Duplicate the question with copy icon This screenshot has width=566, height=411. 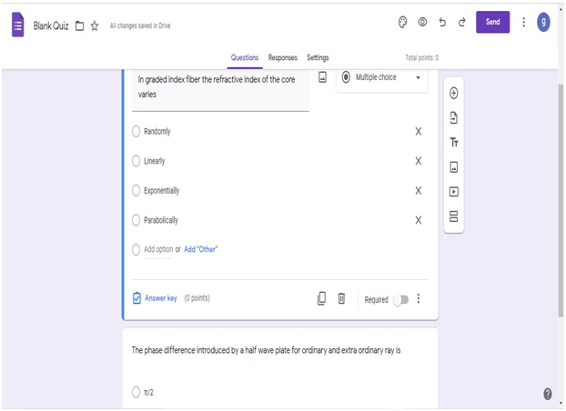(x=321, y=298)
